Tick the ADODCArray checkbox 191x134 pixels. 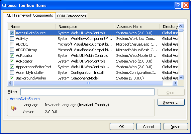pos(12,50)
